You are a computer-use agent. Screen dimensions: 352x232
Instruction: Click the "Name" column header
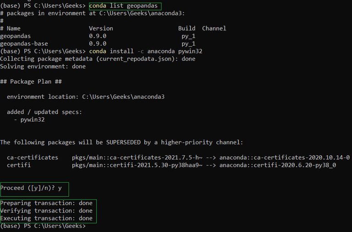click(14, 28)
